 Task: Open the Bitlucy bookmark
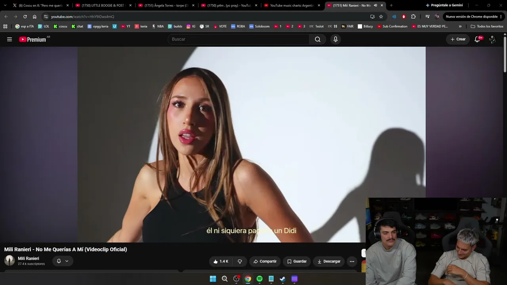[x=365, y=27]
